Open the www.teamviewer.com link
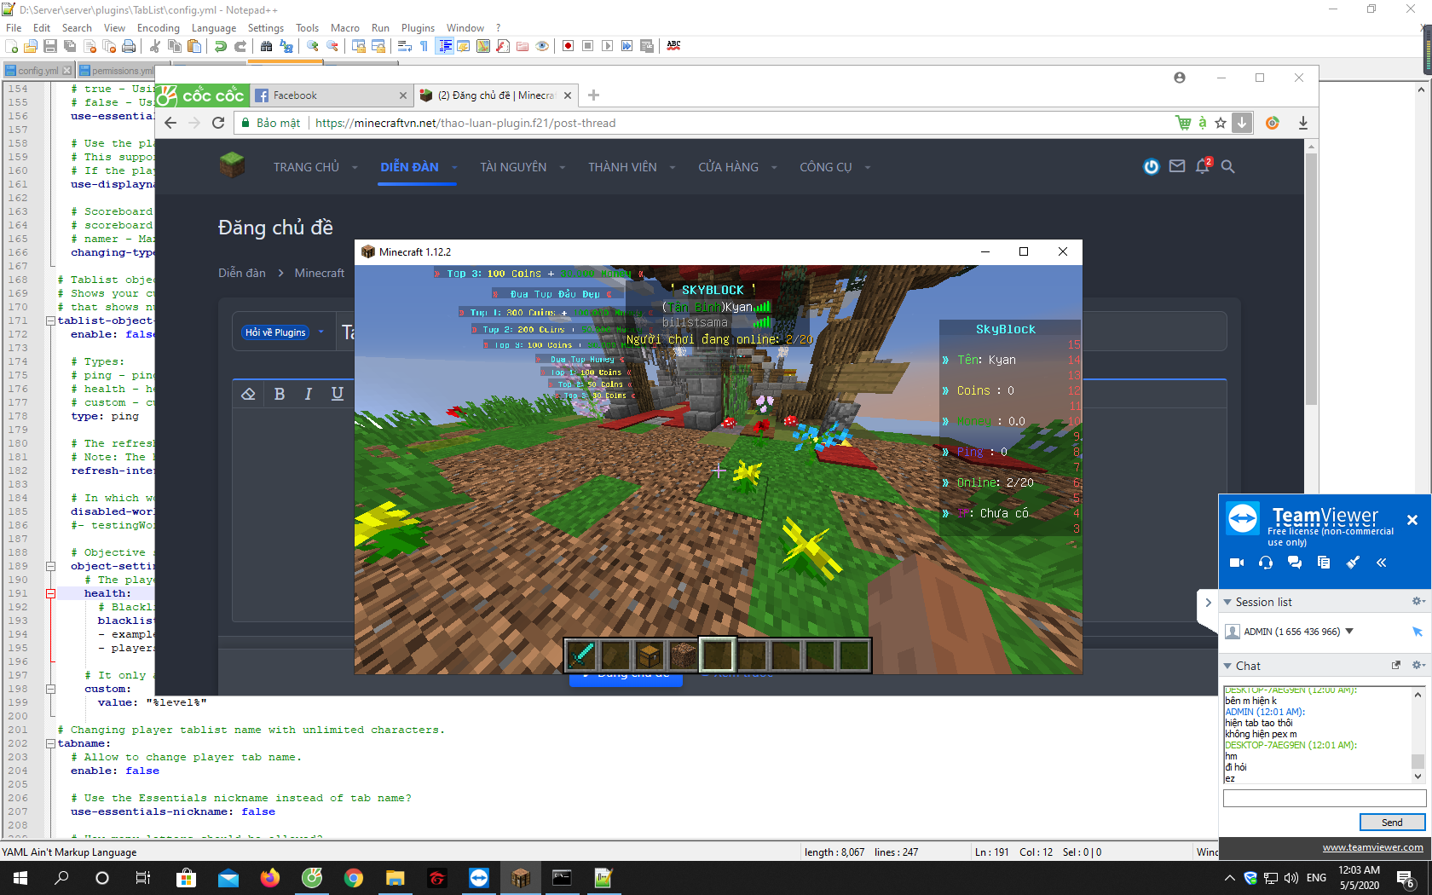This screenshot has width=1432, height=895. (x=1372, y=847)
